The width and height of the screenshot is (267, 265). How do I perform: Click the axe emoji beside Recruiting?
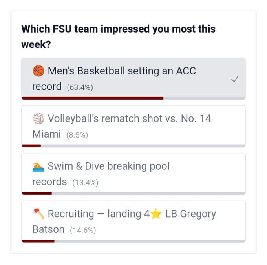(38, 214)
